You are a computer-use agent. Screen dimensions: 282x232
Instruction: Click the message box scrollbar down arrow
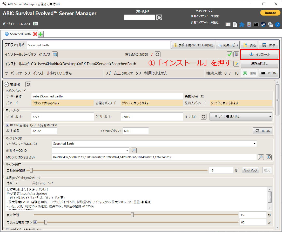point(270,208)
